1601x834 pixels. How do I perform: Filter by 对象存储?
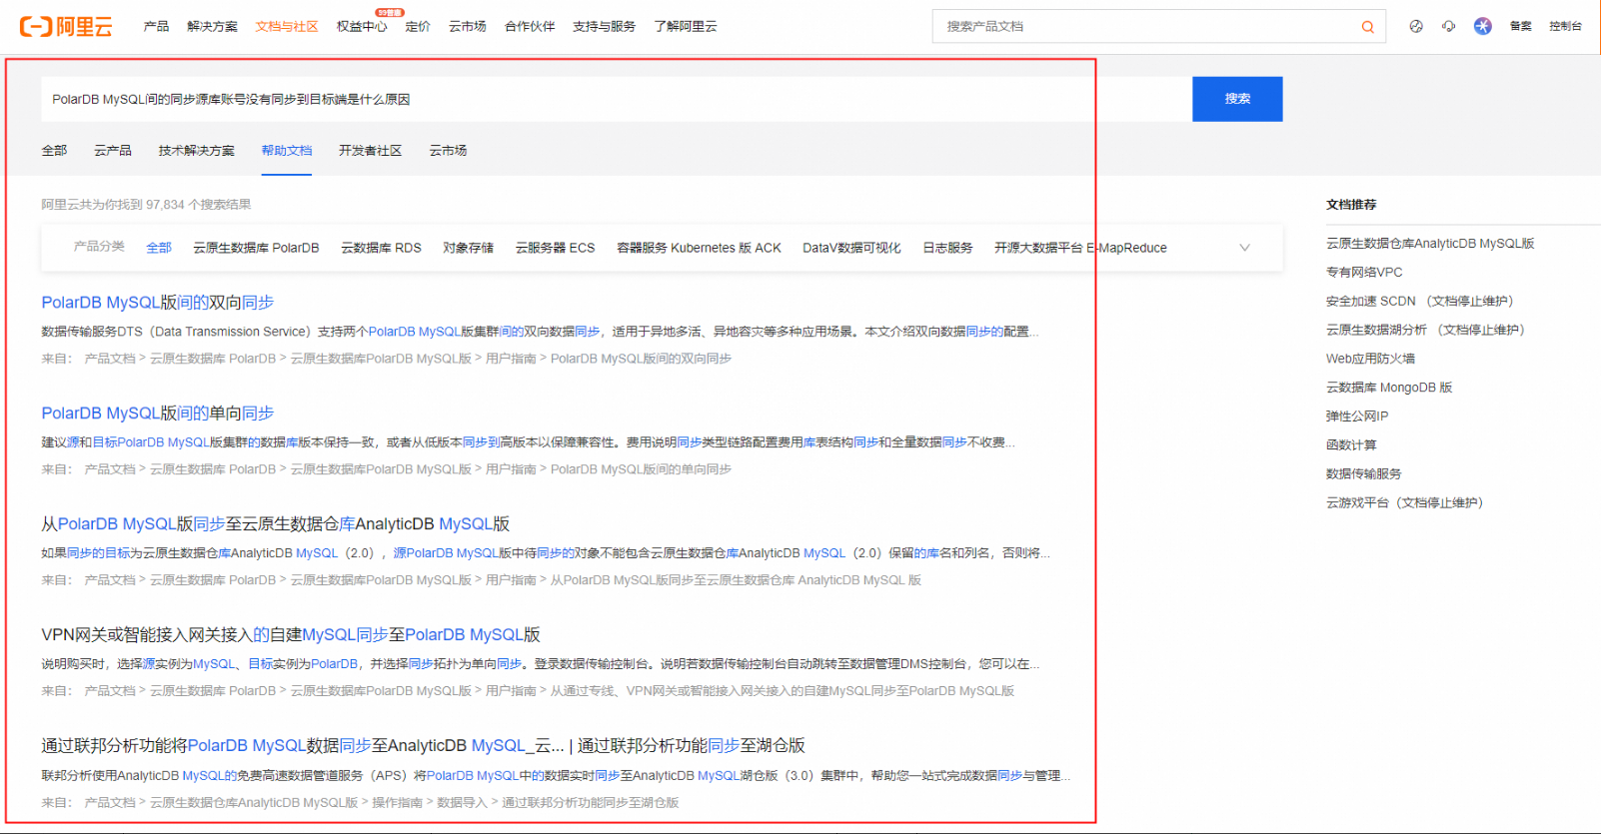click(x=468, y=248)
